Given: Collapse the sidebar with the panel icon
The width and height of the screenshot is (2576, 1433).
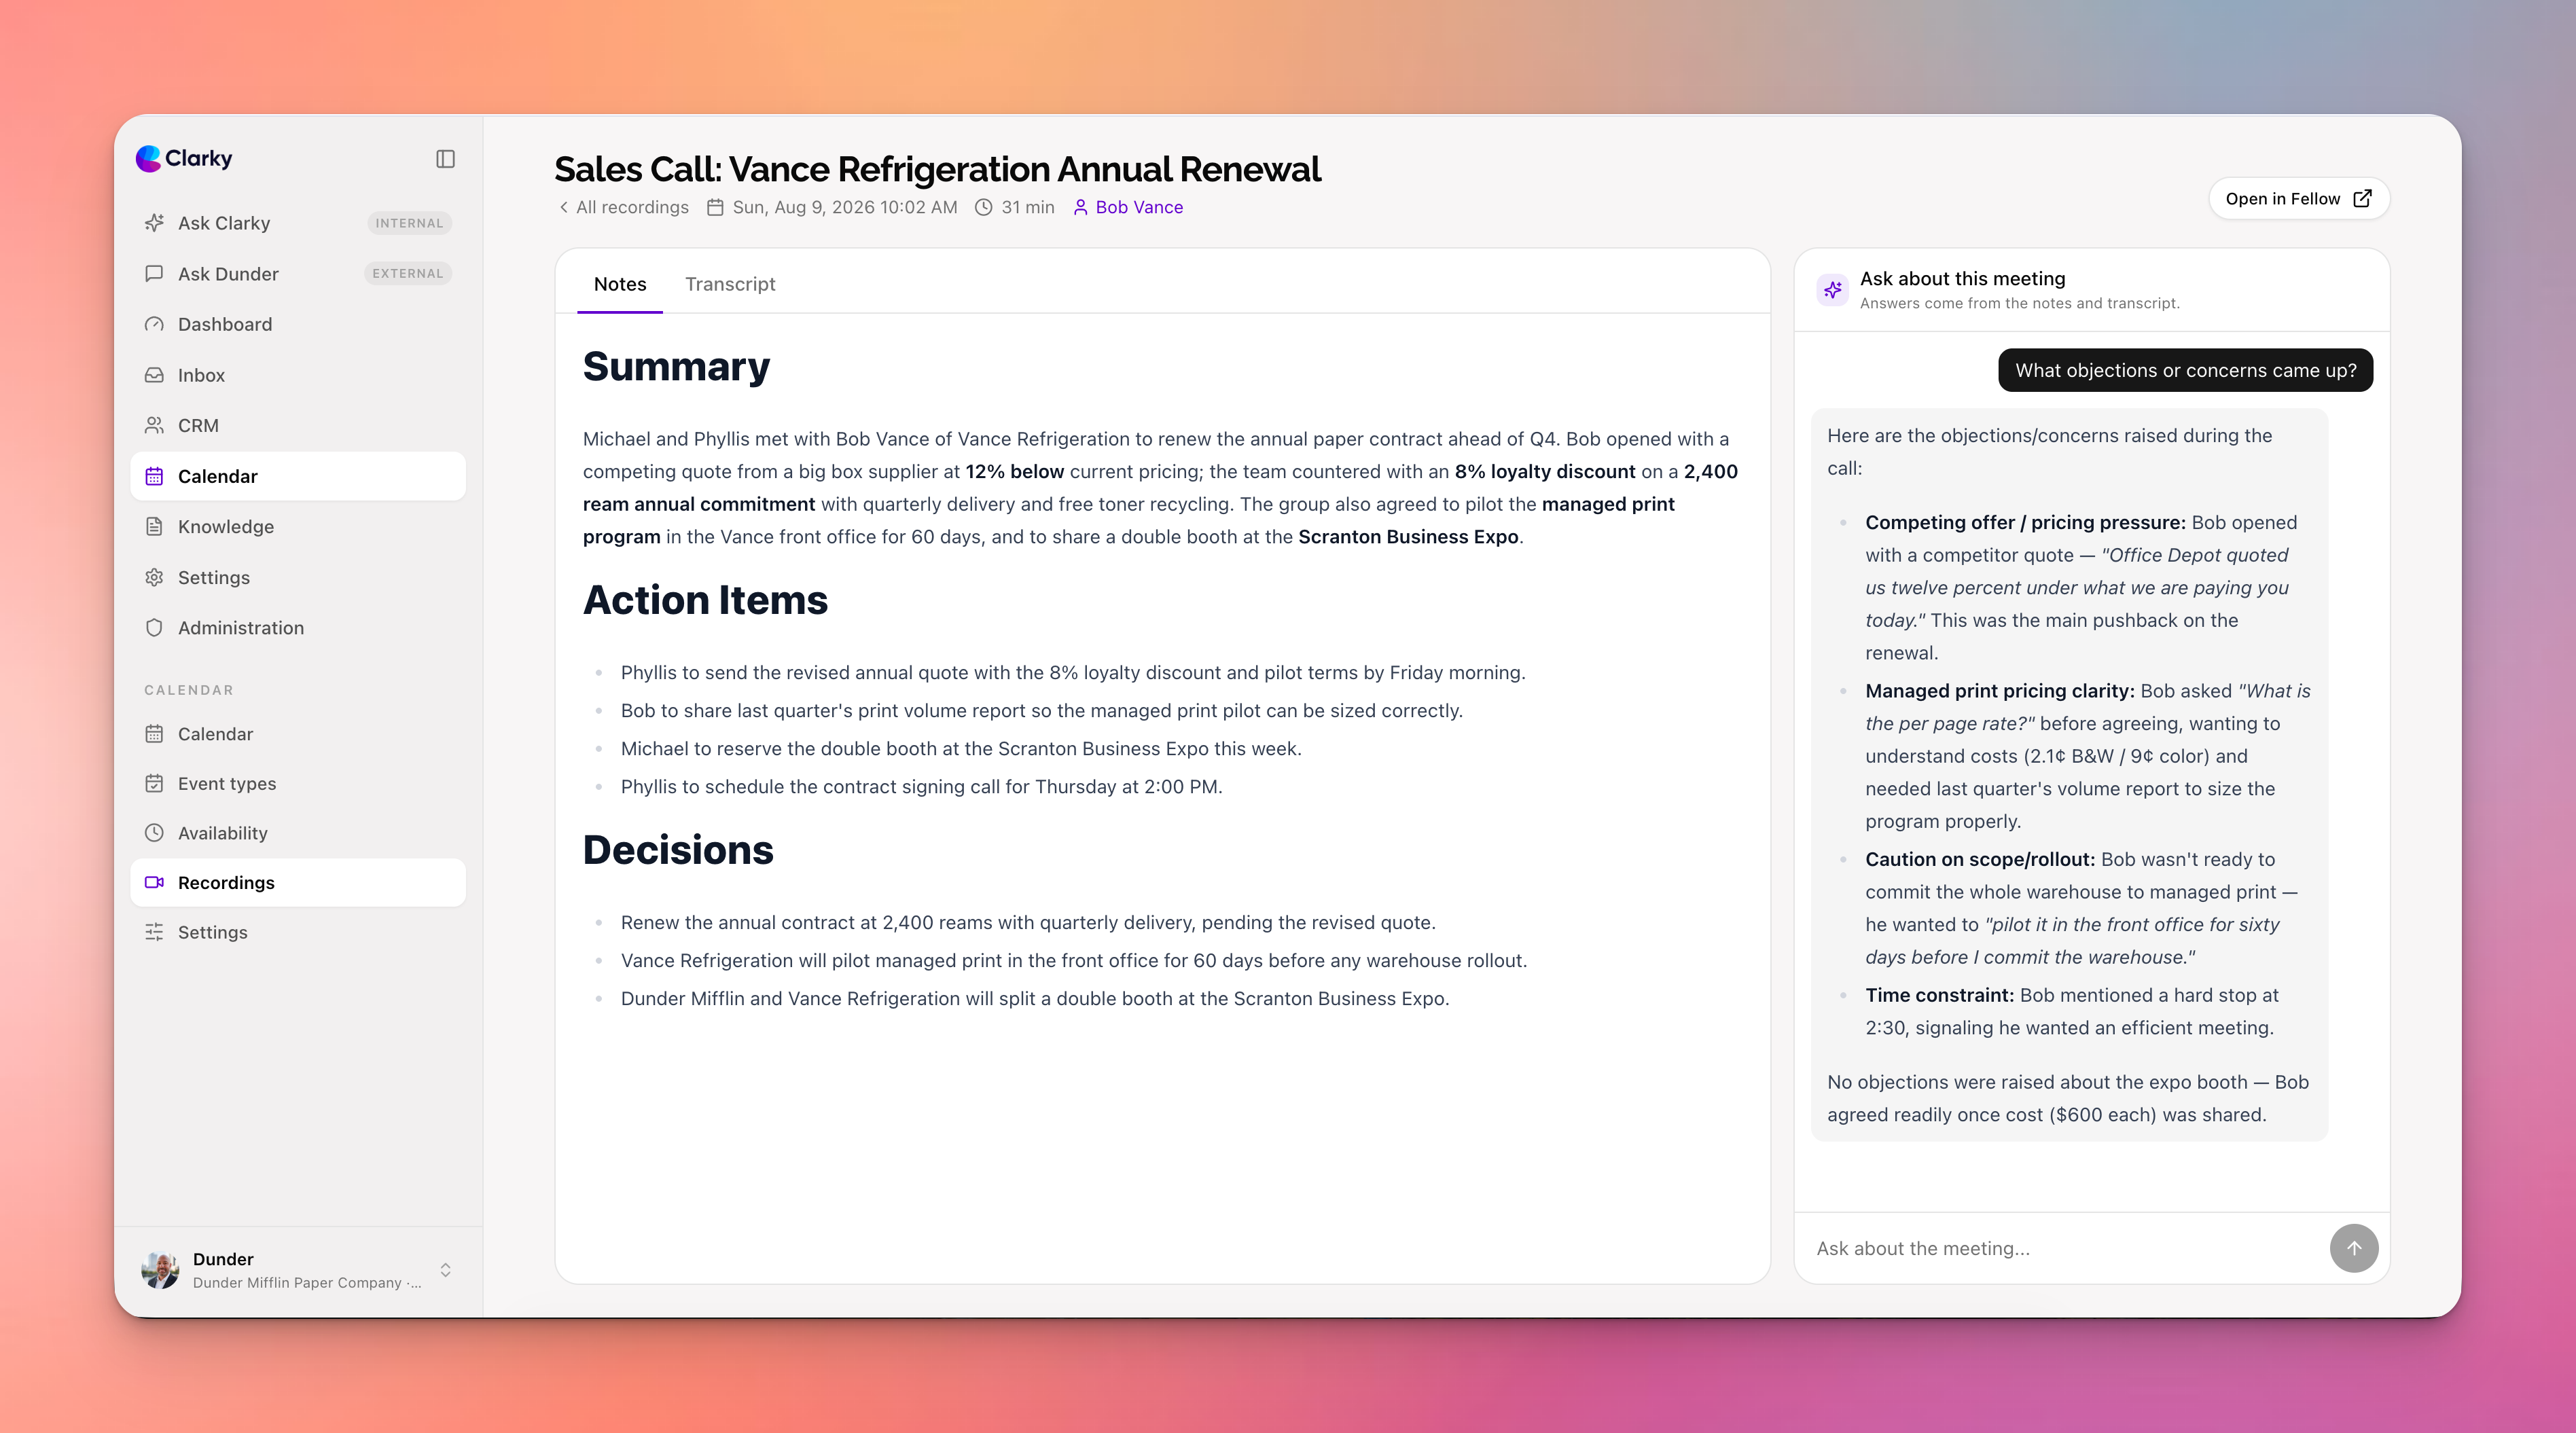Looking at the screenshot, I should click(x=445, y=159).
